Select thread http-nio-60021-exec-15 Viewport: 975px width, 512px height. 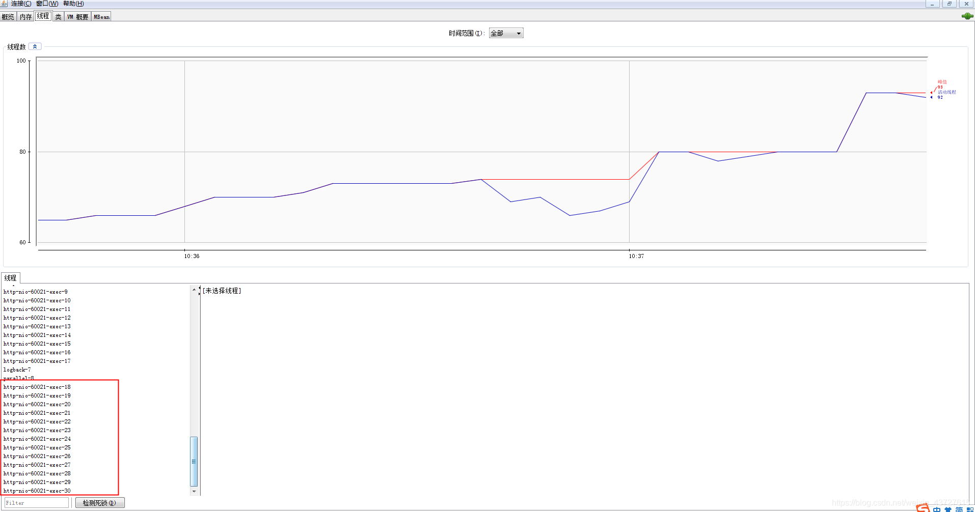(x=37, y=344)
